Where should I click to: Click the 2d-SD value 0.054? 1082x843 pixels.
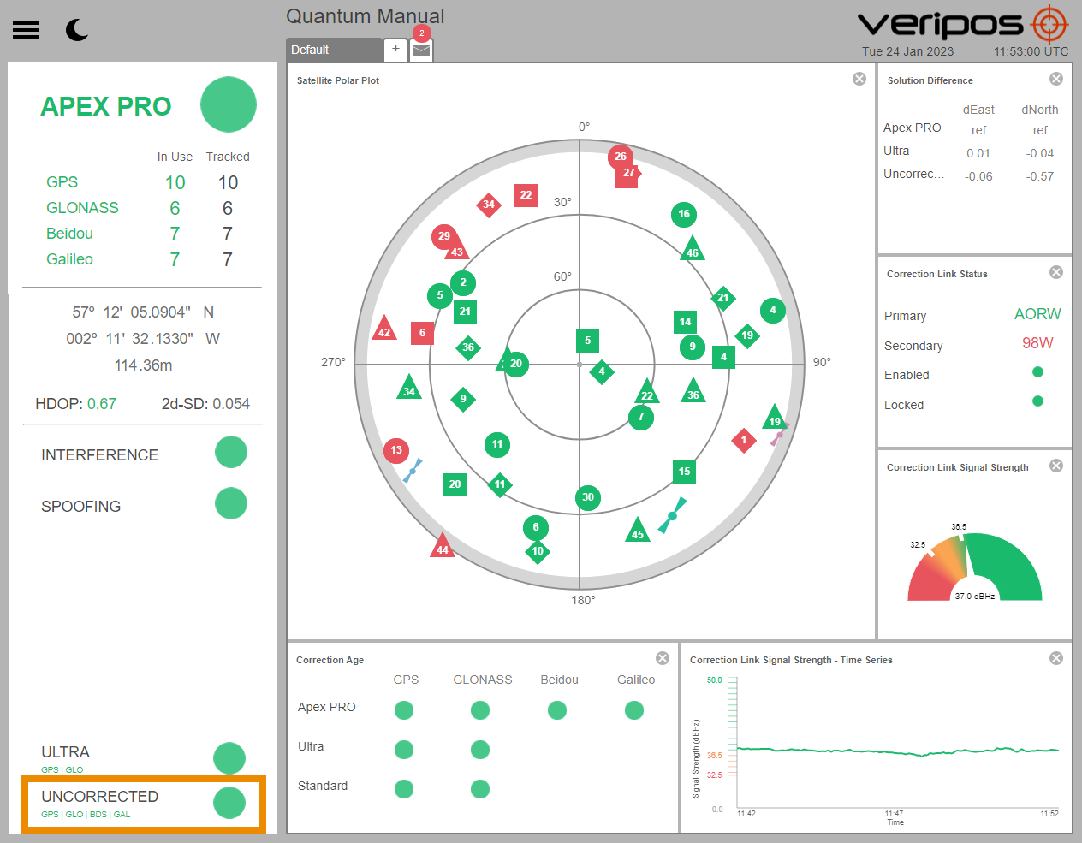click(231, 404)
